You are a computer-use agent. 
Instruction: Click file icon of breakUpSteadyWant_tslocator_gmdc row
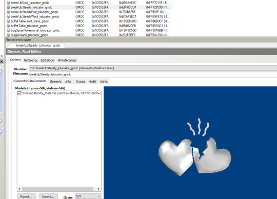[x=8, y=16]
